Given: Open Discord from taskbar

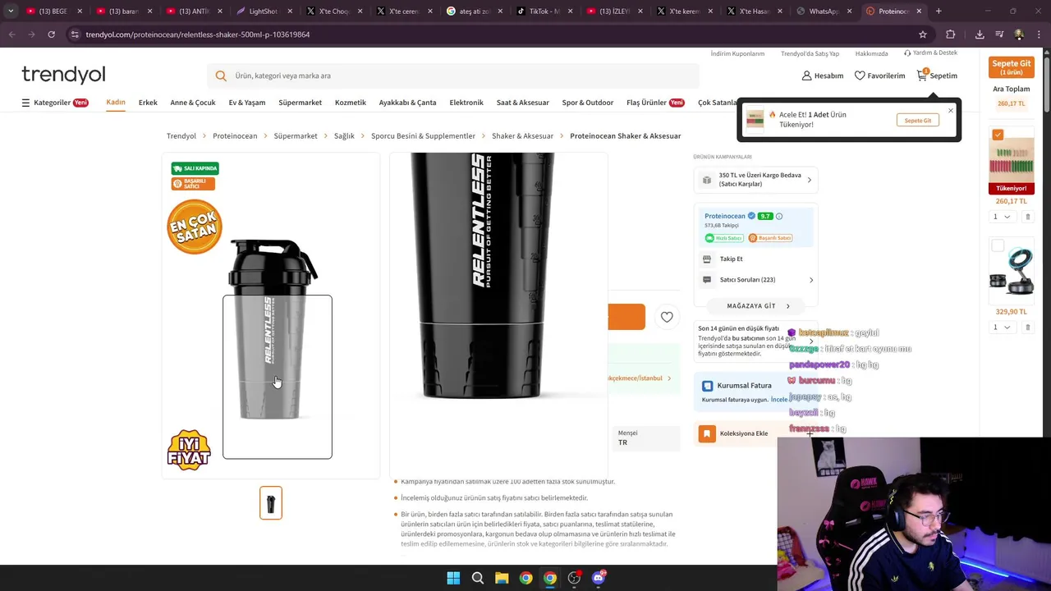Looking at the screenshot, I should pyautogui.click(x=599, y=578).
